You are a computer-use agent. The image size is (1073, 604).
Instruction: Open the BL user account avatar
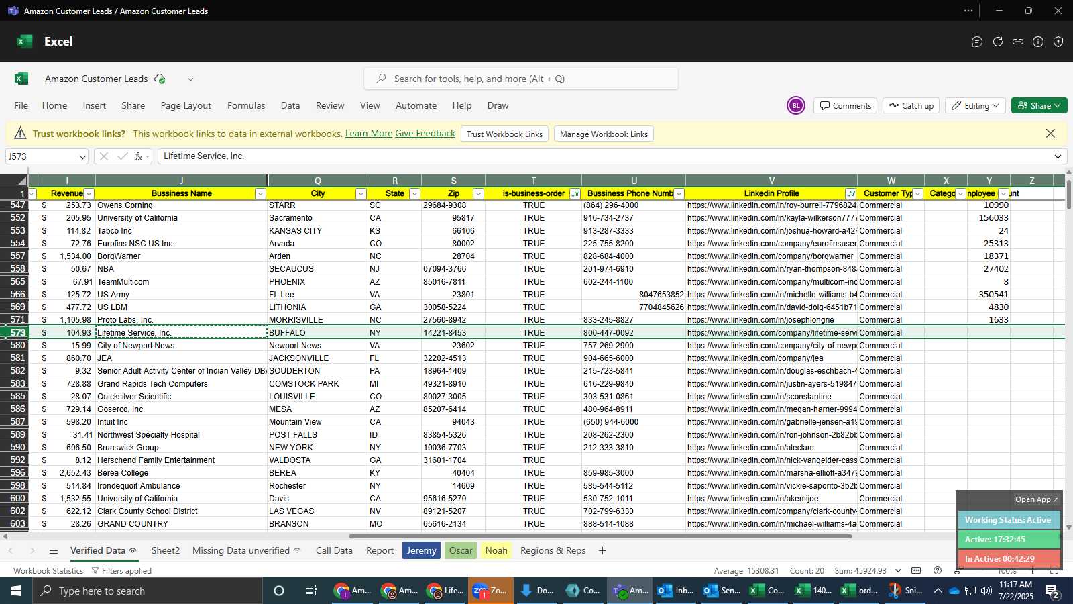(x=796, y=105)
